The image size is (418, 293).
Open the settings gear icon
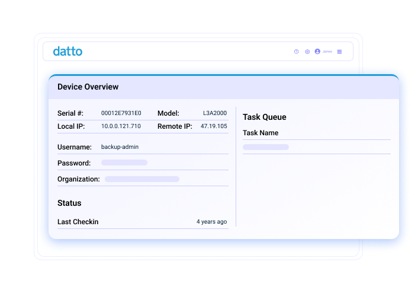coord(307,52)
